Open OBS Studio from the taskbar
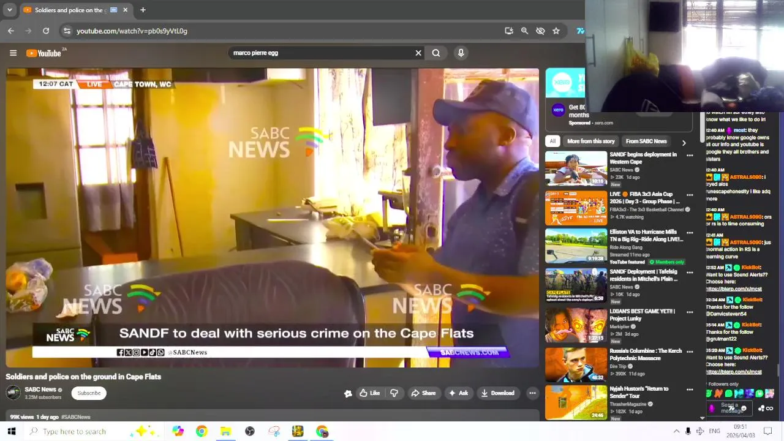The image size is (784, 441). click(x=250, y=431)
